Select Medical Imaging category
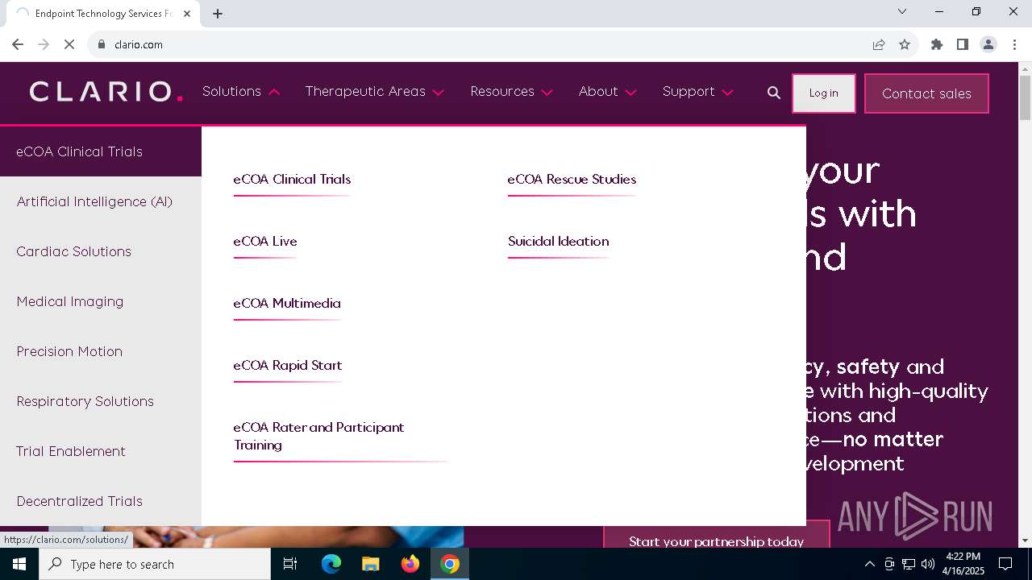 (101, 301)
